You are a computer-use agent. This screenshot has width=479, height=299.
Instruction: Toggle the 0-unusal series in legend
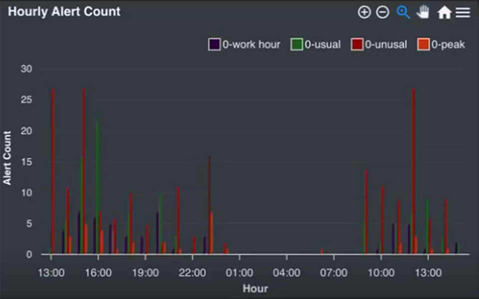(x=379, y=44)
